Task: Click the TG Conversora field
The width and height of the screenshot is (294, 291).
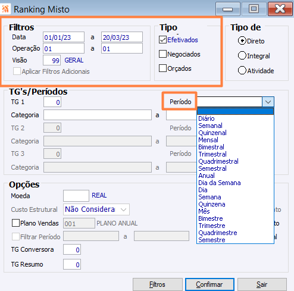Action: point(72,249)
